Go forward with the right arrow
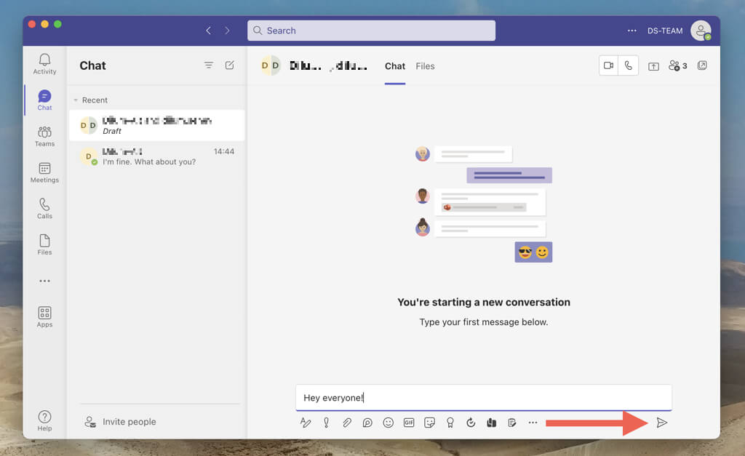The height and width of the screenshot is (456, 745). point(227,31)
